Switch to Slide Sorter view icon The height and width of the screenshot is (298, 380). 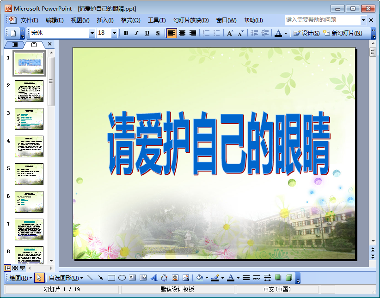click(x=15, y=268)
